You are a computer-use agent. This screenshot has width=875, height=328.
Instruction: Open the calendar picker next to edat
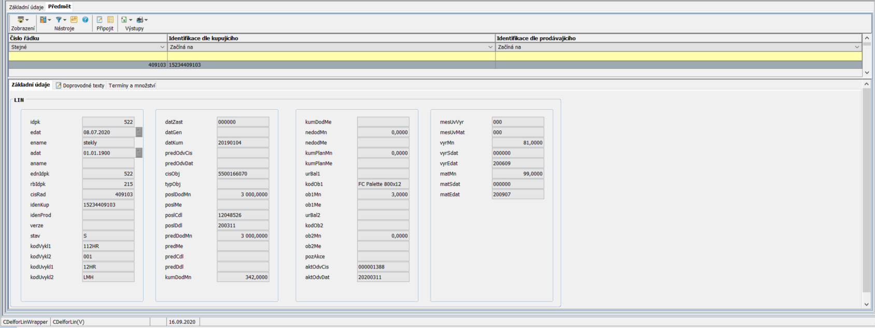pos(139,132)
